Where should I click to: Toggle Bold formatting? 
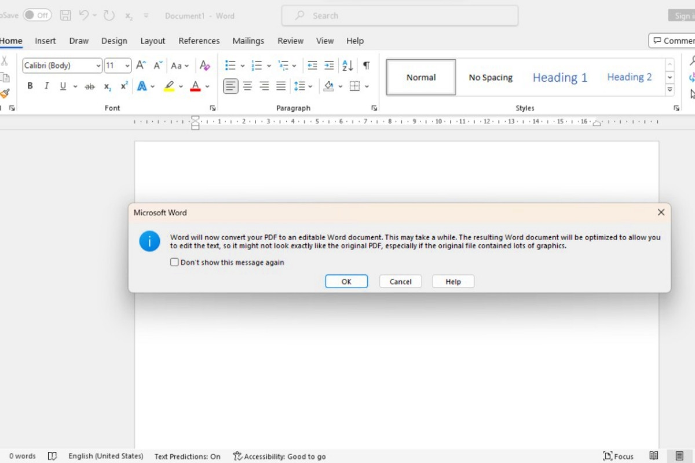pyautogui.click(x=30, y=86)
